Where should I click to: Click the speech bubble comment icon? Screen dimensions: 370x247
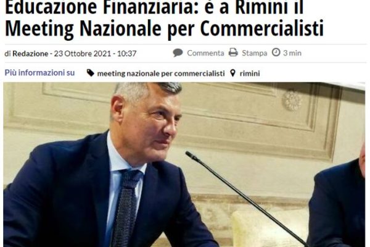(x=178, y=52)
